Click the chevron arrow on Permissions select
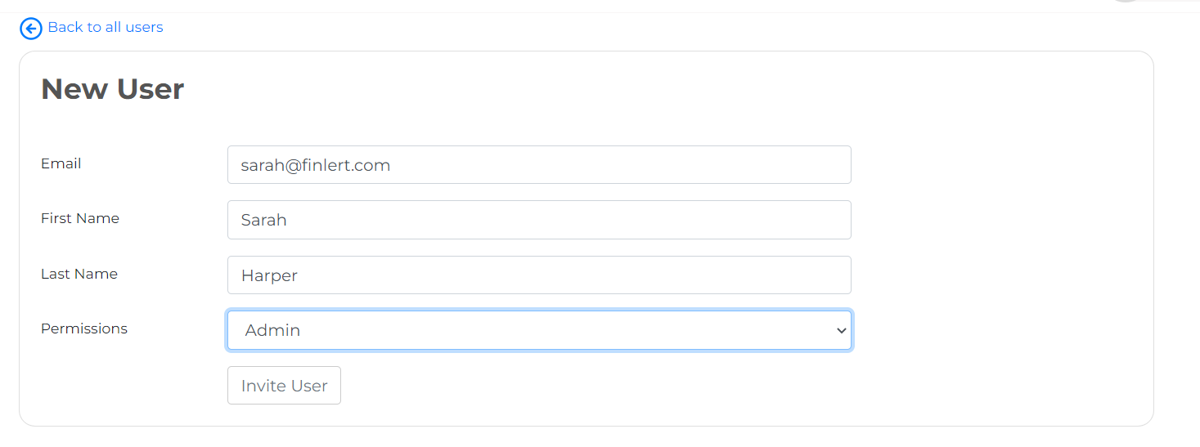 click(840, 330)
